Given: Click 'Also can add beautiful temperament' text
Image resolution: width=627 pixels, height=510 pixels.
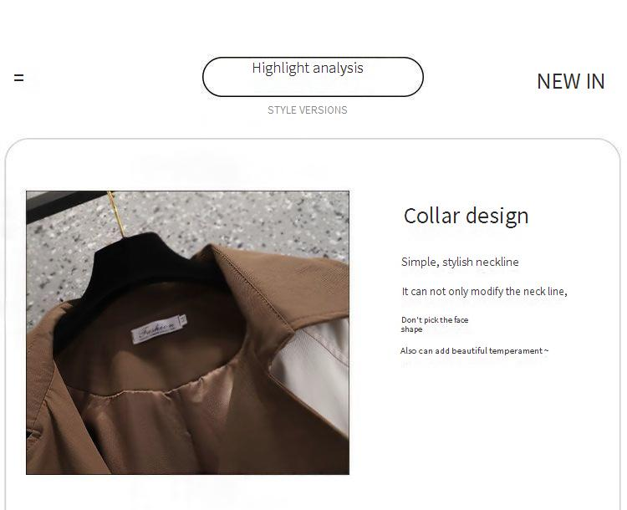Looking at the screenshot, I should click(x=474, y=351).
